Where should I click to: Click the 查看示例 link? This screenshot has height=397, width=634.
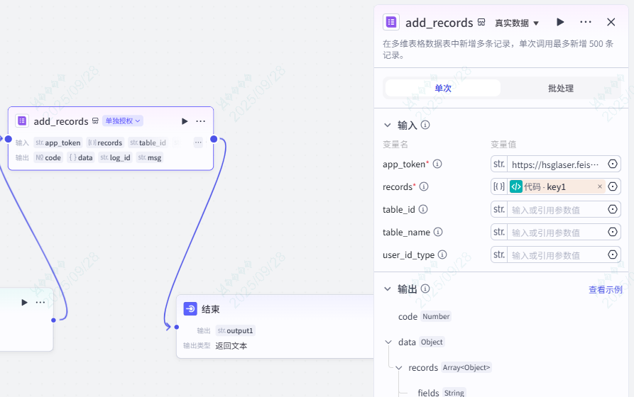pyautogui.click(x=605, y=290)
